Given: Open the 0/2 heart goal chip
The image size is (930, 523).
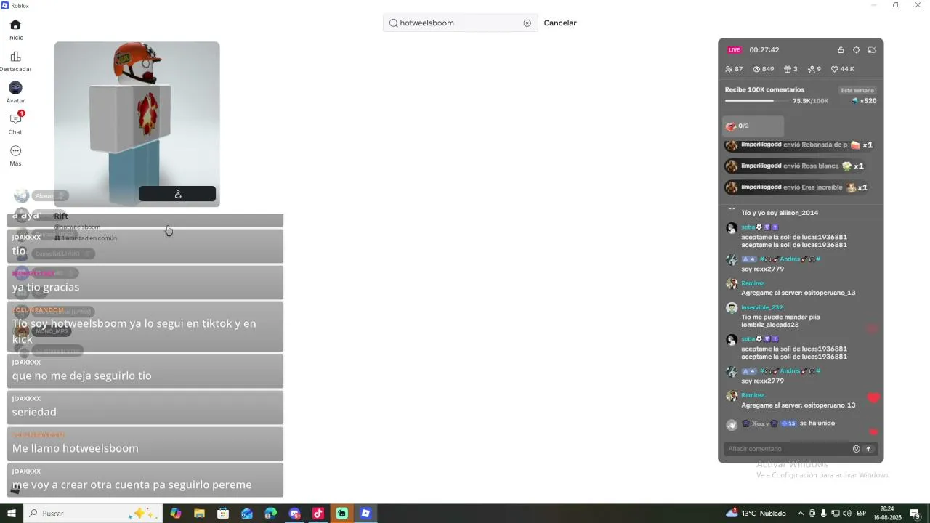Looking at the screenshot, I should pos(753,126).
